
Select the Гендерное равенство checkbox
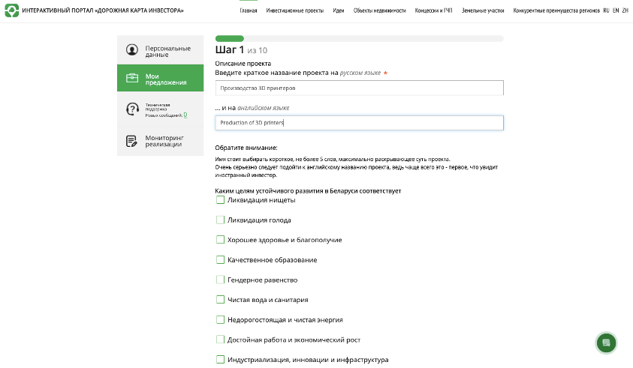point(220,280)
